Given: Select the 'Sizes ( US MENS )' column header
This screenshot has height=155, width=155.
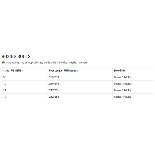Looking at the screenshot, I should click(13, 71).
